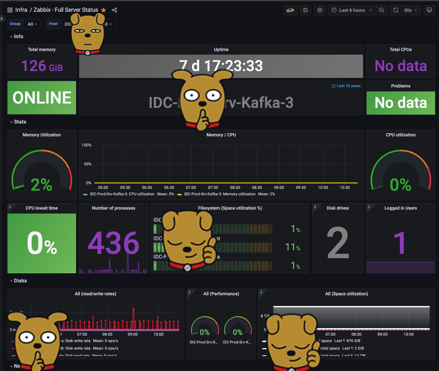Toggle Memory utilization series in legend
The height and width of the screenshot is (371, 439).
point(220,194)
